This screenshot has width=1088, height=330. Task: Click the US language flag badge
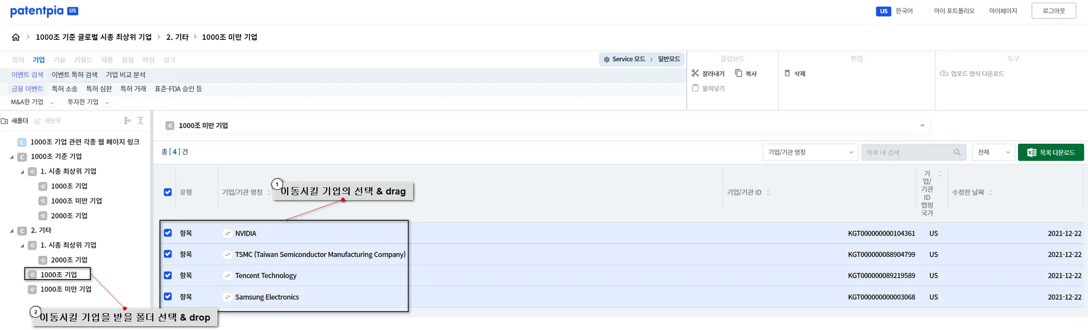(883, 11)
